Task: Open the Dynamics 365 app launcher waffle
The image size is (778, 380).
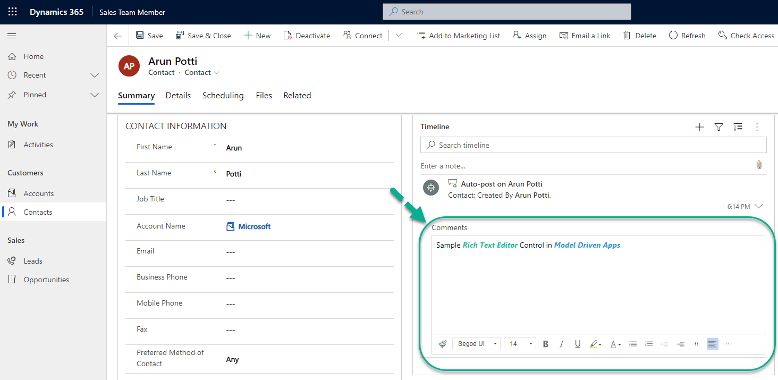Action: pos(12,12)
